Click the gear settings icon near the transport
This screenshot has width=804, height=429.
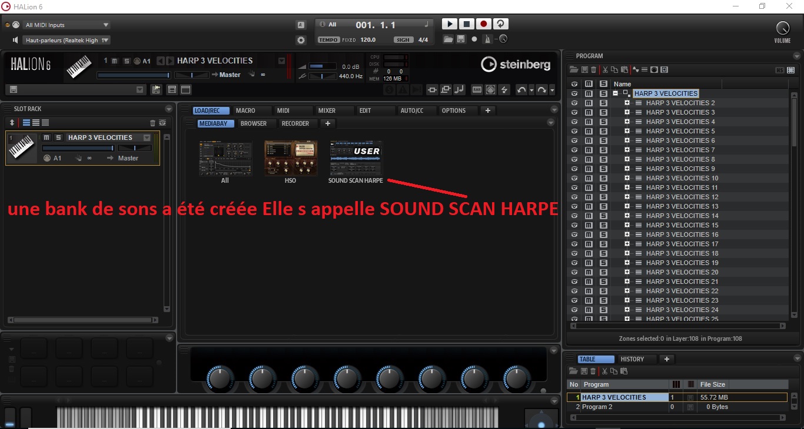(301, 40)
